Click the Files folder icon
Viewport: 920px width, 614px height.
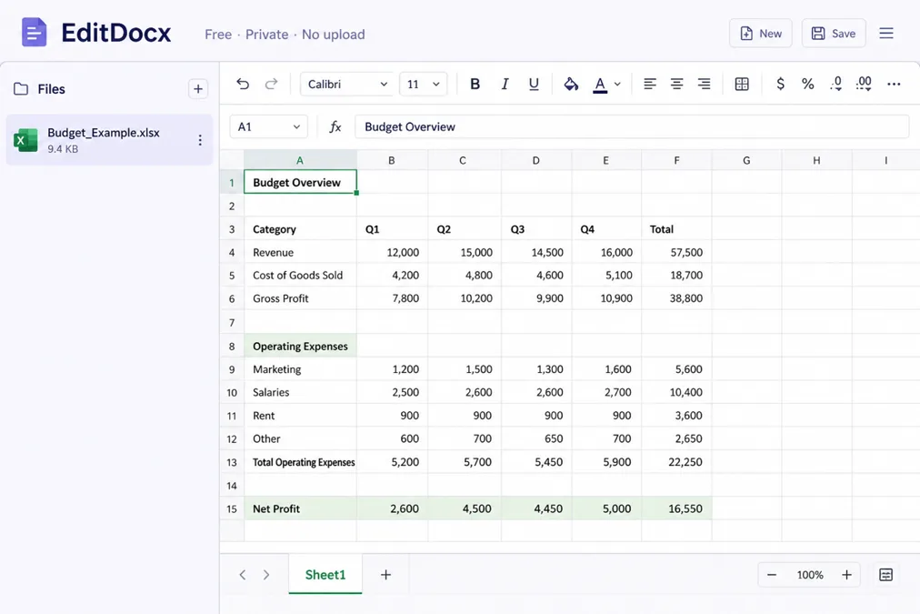21,89
